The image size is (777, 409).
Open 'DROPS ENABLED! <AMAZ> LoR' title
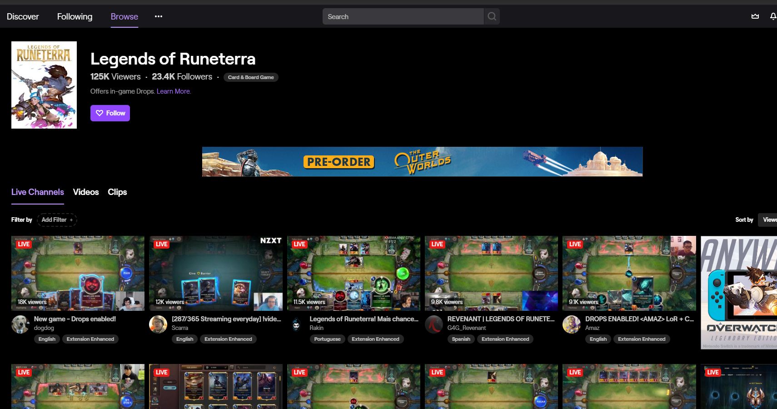click(x=639, y=319)
